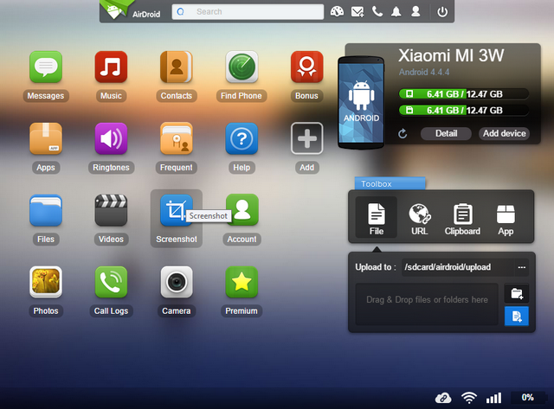This screenshot has height=409, width=554.
Task: Open the Messages app icon
Action: (x=46, y=67)
